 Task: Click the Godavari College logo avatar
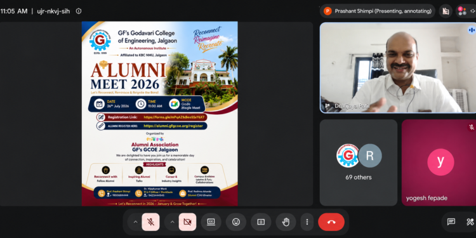[348, 155]
